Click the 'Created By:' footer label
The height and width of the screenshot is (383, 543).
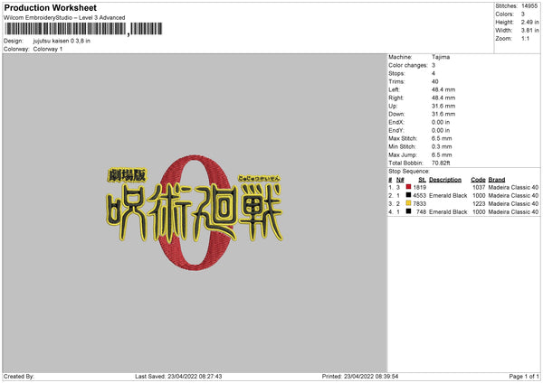(19, 377)
